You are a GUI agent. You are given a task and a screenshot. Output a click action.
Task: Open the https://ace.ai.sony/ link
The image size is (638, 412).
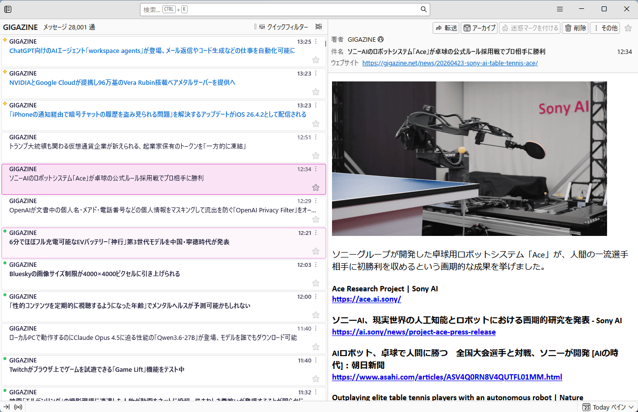(x=366, y=299)
